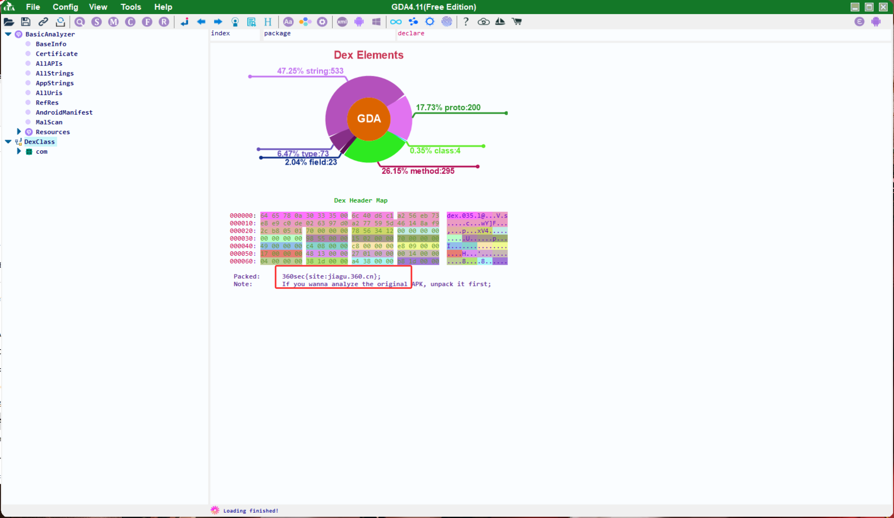Select AllStrings in the tree
The image size is (894, 518).
(x=55, y=73)
